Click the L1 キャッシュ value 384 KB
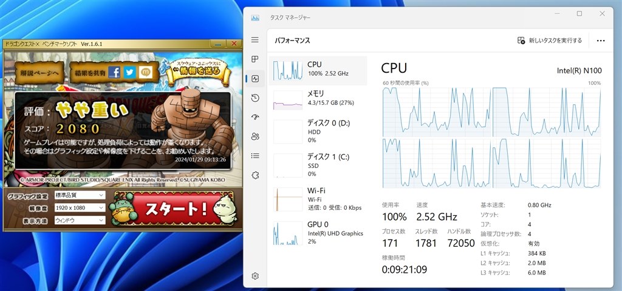 point(537,253)
